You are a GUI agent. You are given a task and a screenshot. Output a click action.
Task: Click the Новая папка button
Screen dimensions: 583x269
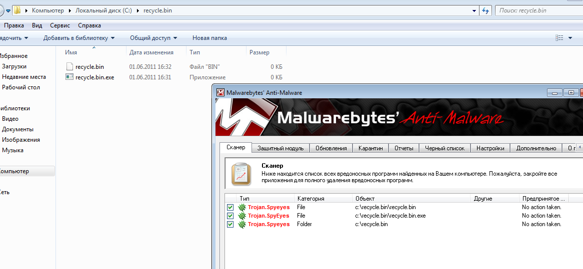(209, 38)
